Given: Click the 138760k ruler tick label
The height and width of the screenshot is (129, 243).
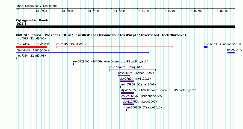Looking at the screenshot, I should tap(223, 11).
